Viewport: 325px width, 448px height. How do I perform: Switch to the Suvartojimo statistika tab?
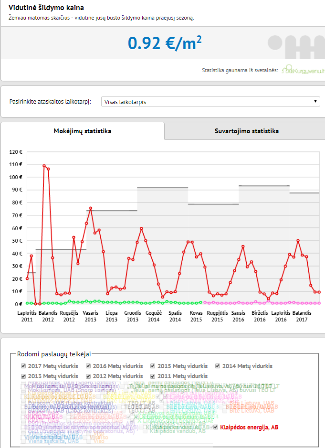click(x=246, y=131)
